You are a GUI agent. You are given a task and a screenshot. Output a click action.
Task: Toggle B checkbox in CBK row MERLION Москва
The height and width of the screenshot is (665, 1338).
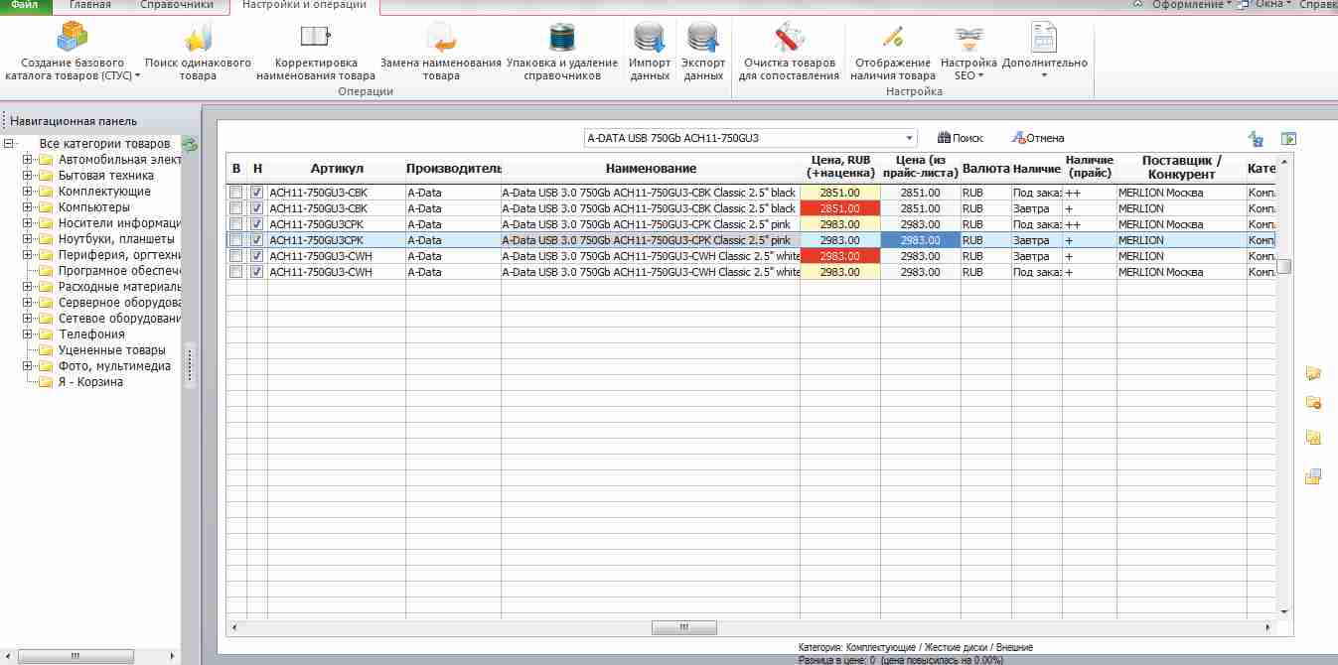click(235, 193)
